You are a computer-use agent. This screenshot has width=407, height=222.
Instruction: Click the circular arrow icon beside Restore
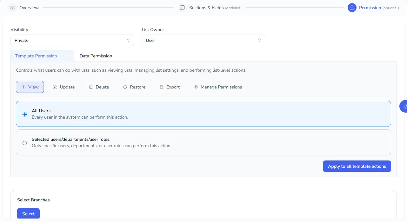125,87
